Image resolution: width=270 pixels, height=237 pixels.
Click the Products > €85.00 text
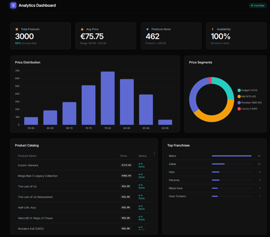point(156,43)
